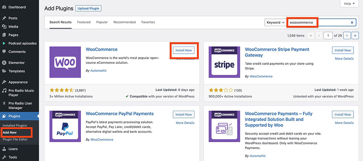363x161 pixels.
Task: Click the current page number field
Action: (x=328, y=36)
